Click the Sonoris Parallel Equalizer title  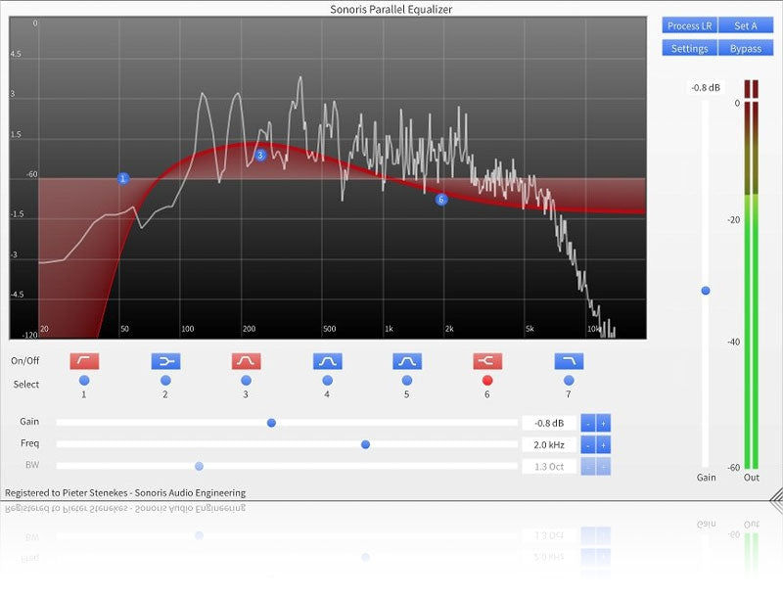[391, 9]
